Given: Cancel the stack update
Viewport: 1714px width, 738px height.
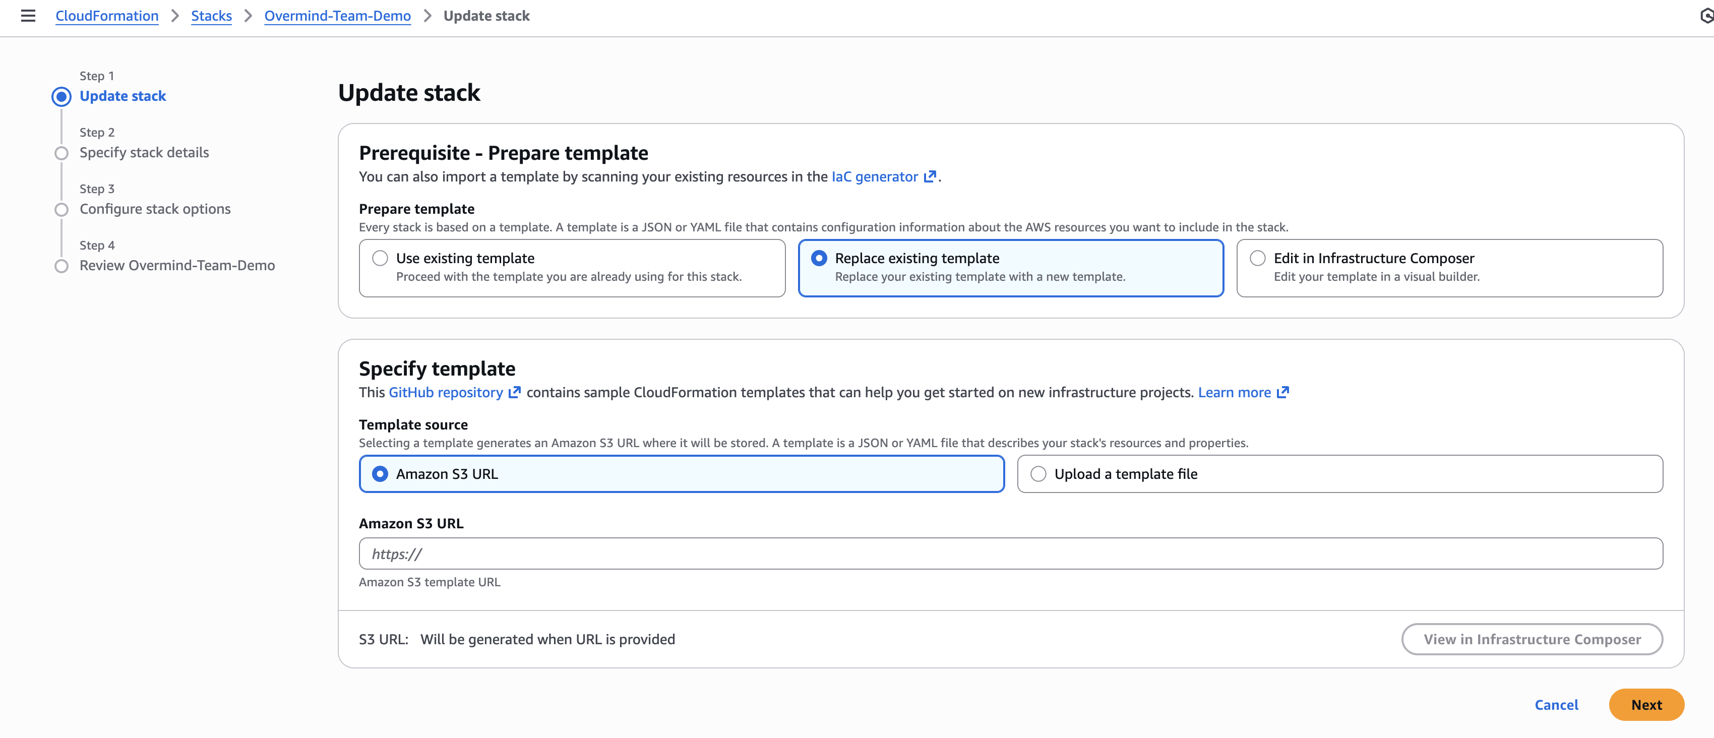Looking at the screenshot, I should tap(1556, 705).
